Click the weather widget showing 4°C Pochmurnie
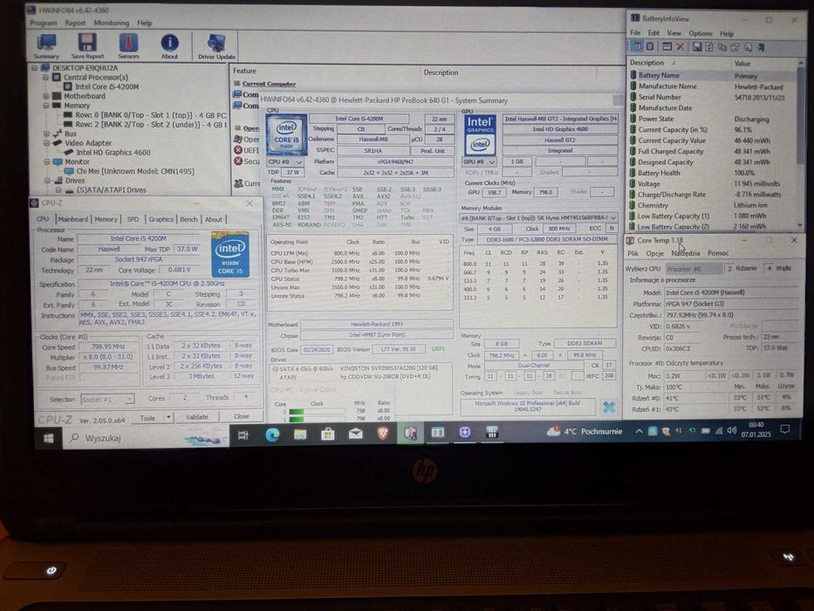Screen dimensions: 814x611 click(x=584, y=431)
